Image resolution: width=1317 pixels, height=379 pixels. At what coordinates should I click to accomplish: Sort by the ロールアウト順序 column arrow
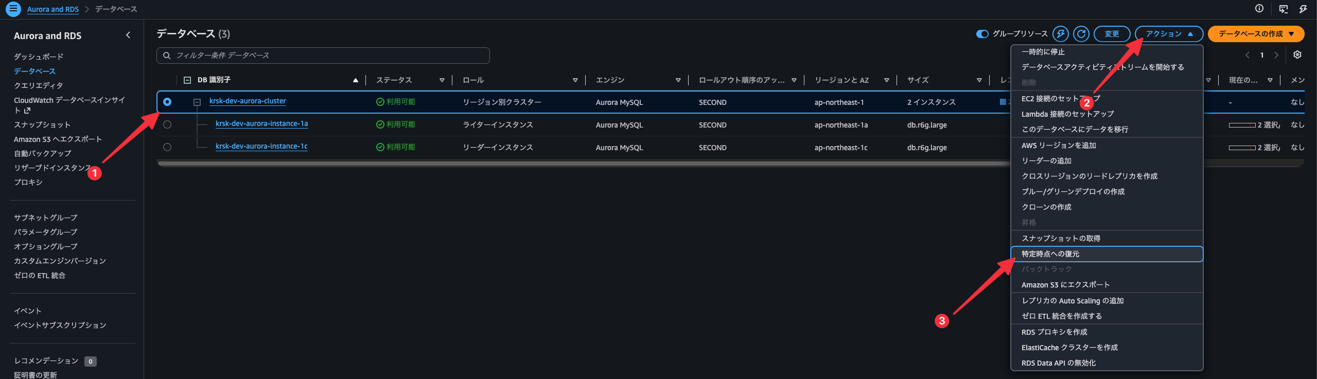[794, 80]
